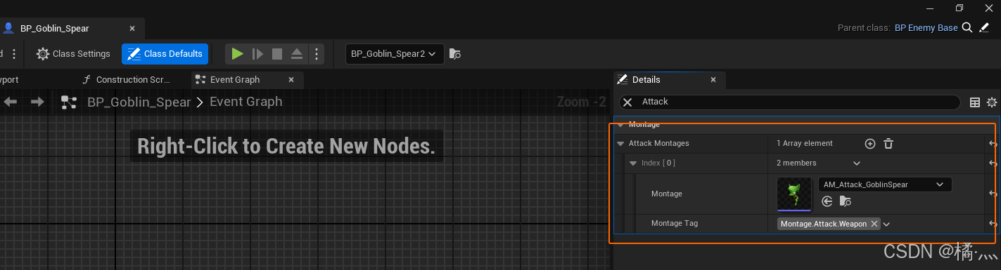Click the edit pencil icon beside parent class
Viewport: 1001px width, 270px height.
984,27
